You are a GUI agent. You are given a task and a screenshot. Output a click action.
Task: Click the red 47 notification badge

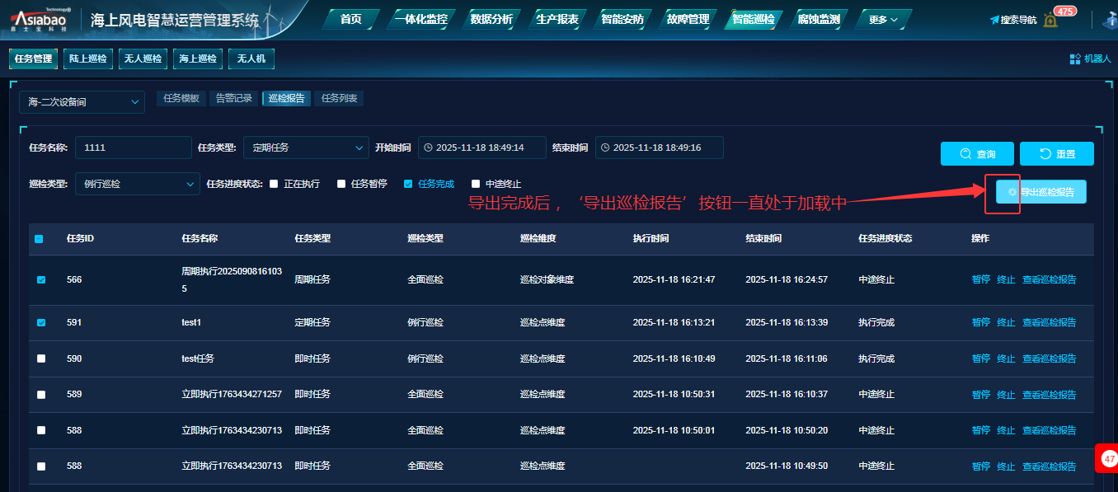pyautogui.click(x=1109, y=458)
